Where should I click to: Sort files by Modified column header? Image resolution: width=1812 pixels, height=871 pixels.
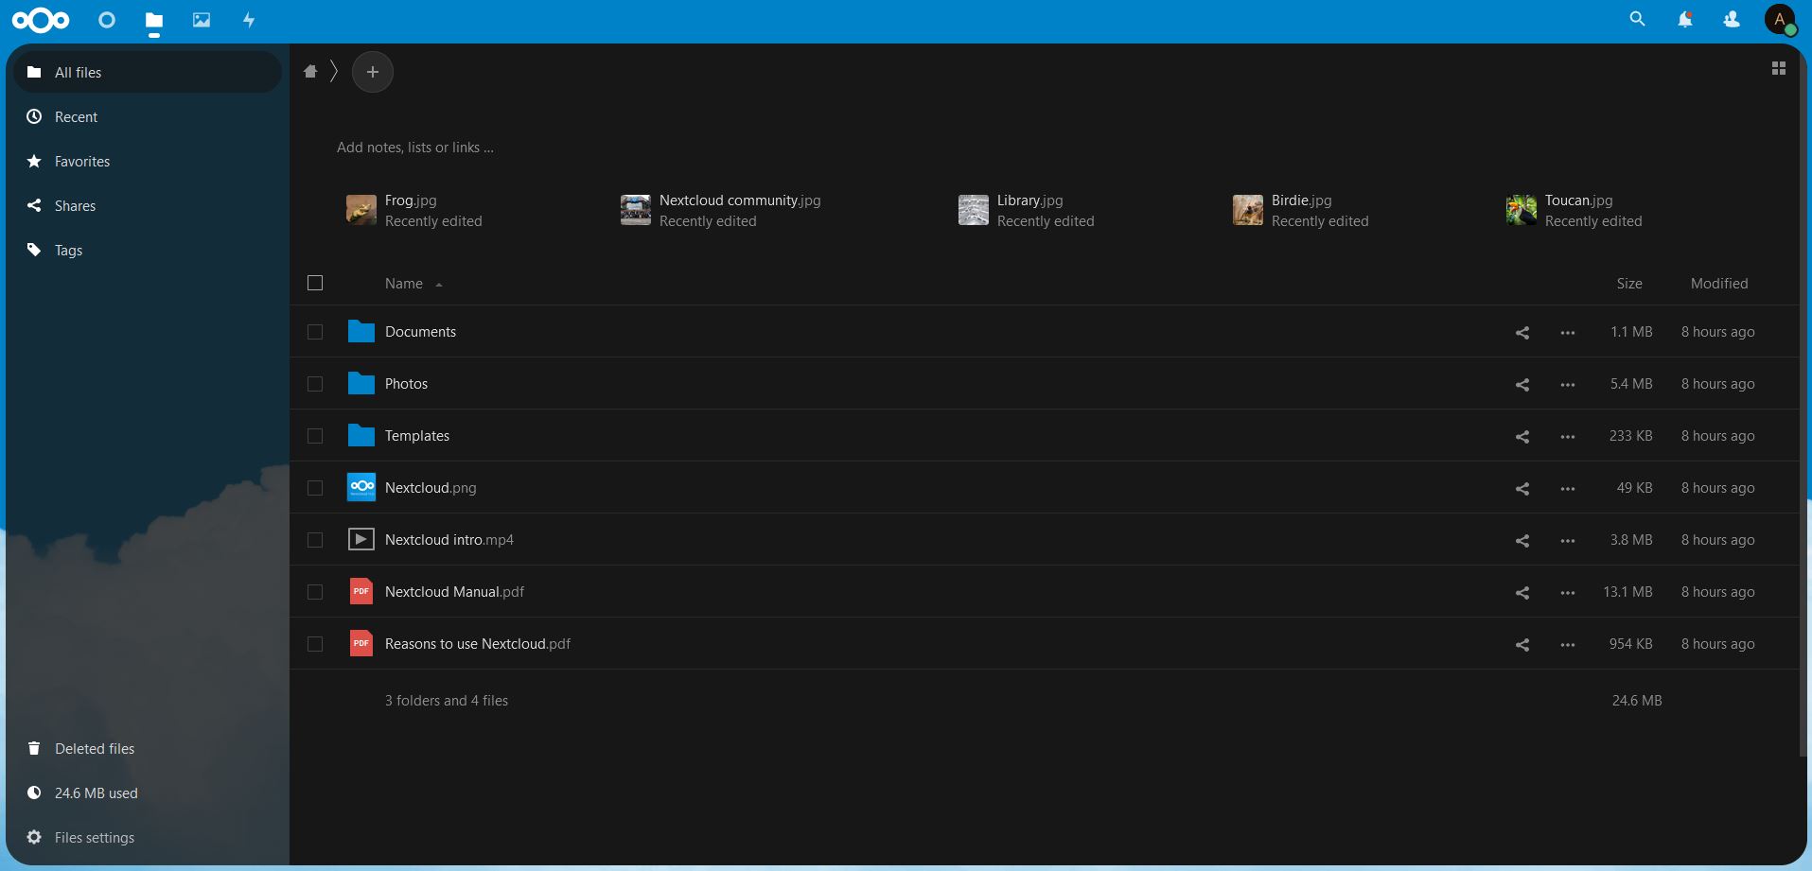coord(1719,284)
